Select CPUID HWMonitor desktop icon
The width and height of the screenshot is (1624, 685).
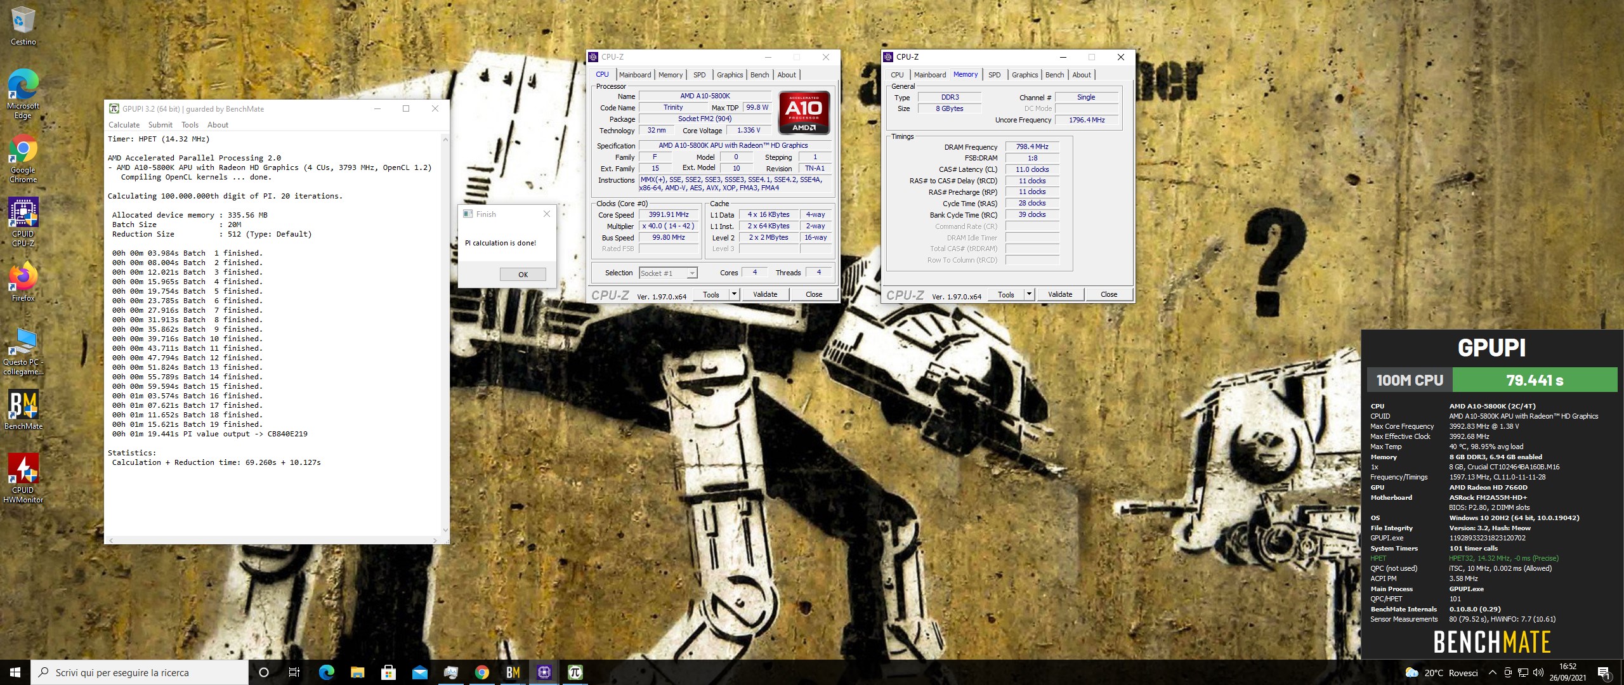23,478
